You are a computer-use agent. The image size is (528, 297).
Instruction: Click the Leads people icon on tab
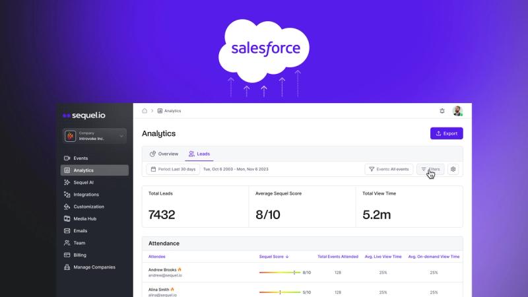click(x=191, y=154)
